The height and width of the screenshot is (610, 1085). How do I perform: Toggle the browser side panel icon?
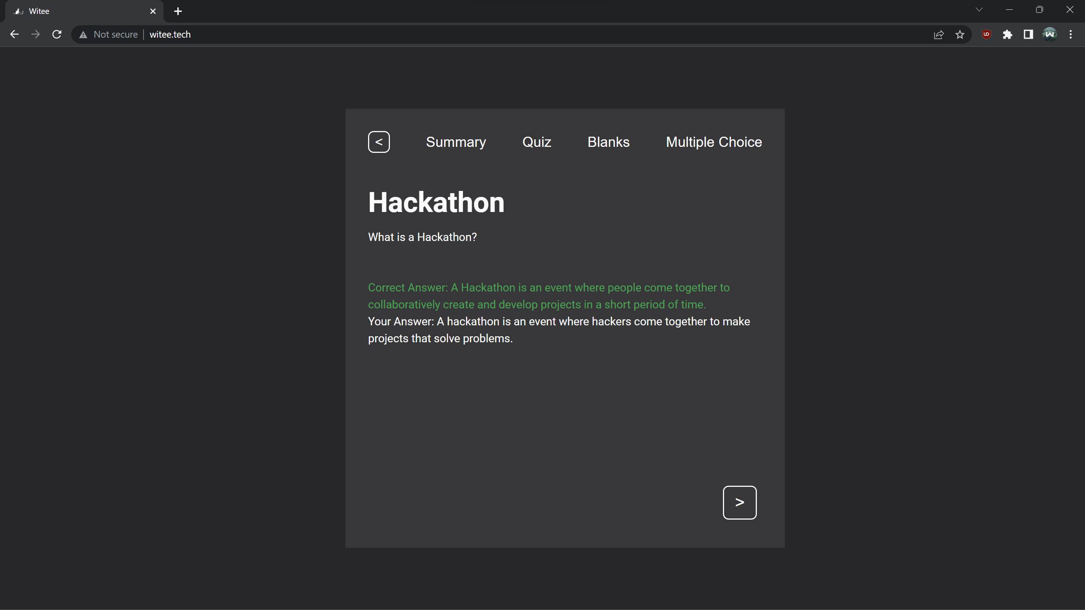(x=1028, y=35)
